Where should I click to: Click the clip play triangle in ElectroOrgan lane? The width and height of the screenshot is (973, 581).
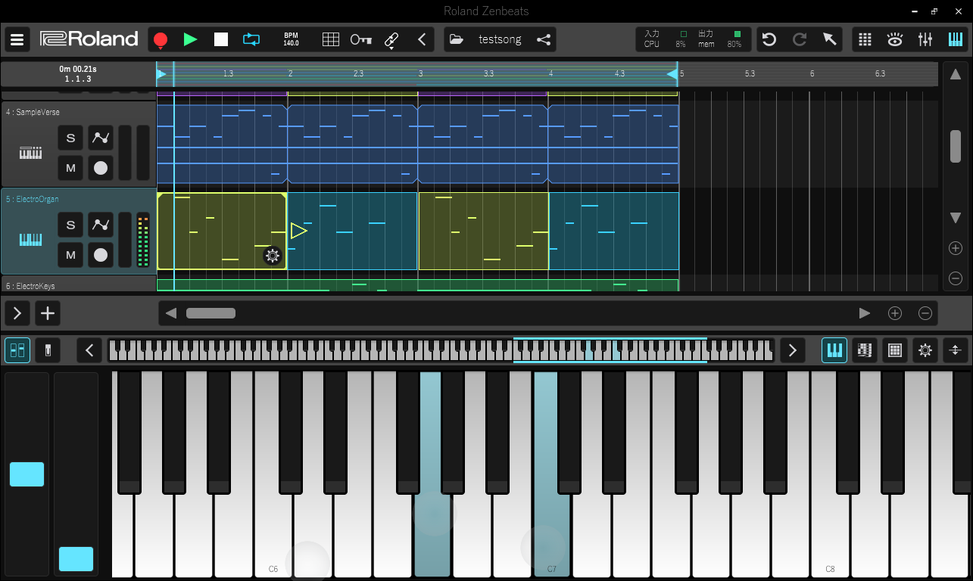298,231
